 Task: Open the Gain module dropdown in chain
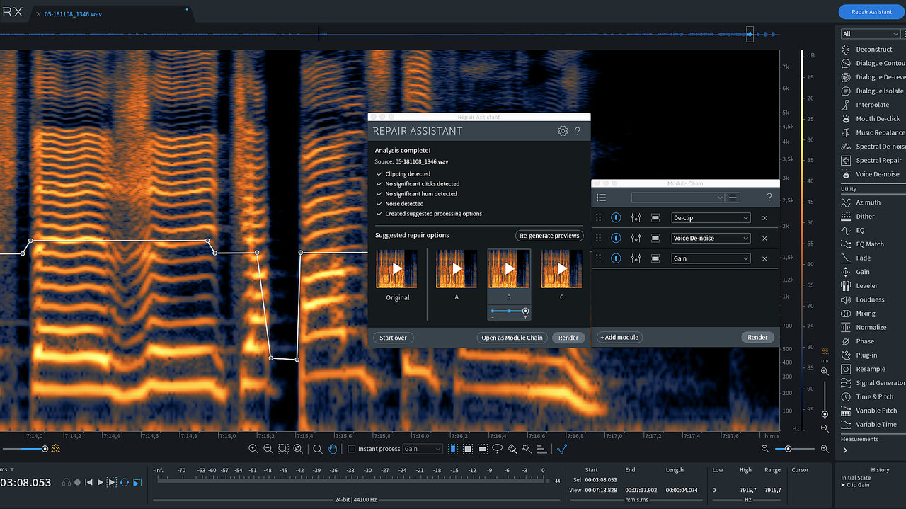tap(711, 258)
